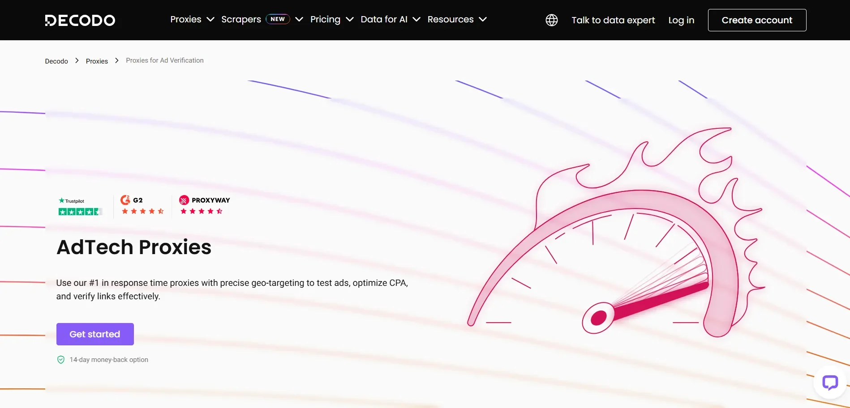Open the Resources menu
The height and width of the screenshot is (408, 850).
[456, 20]
